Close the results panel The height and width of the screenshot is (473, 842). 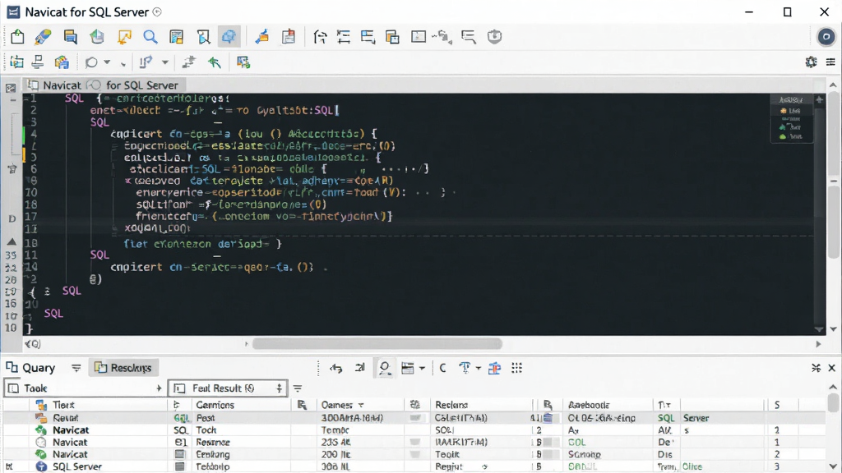click(x=832, y=368)
